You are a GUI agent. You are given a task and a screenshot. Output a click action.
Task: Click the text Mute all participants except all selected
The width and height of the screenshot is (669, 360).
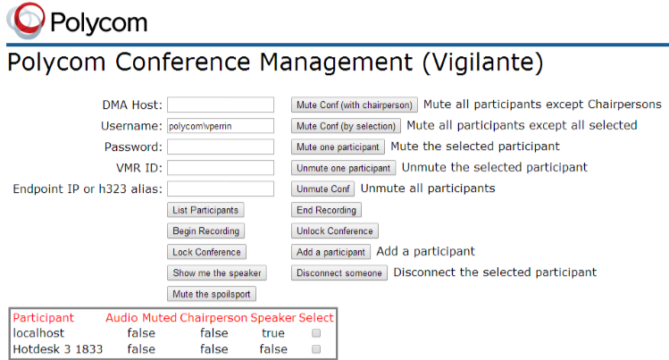[522, 125]
